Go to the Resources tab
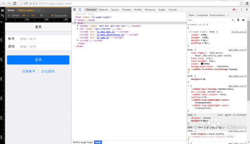 click(150, 10)
